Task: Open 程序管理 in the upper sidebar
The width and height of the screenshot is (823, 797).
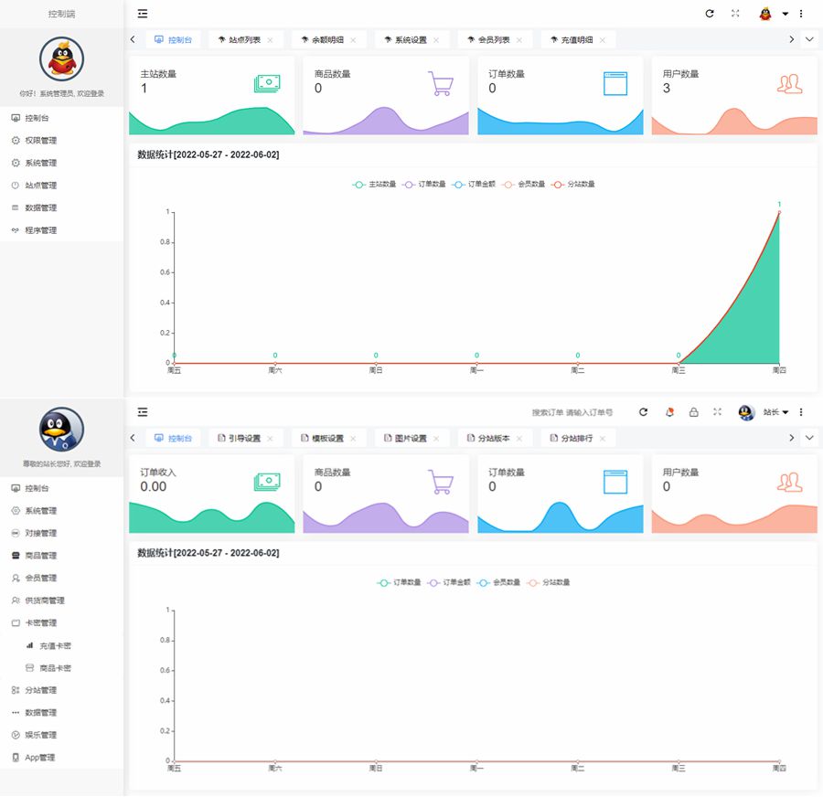Action: pos(40,230)
